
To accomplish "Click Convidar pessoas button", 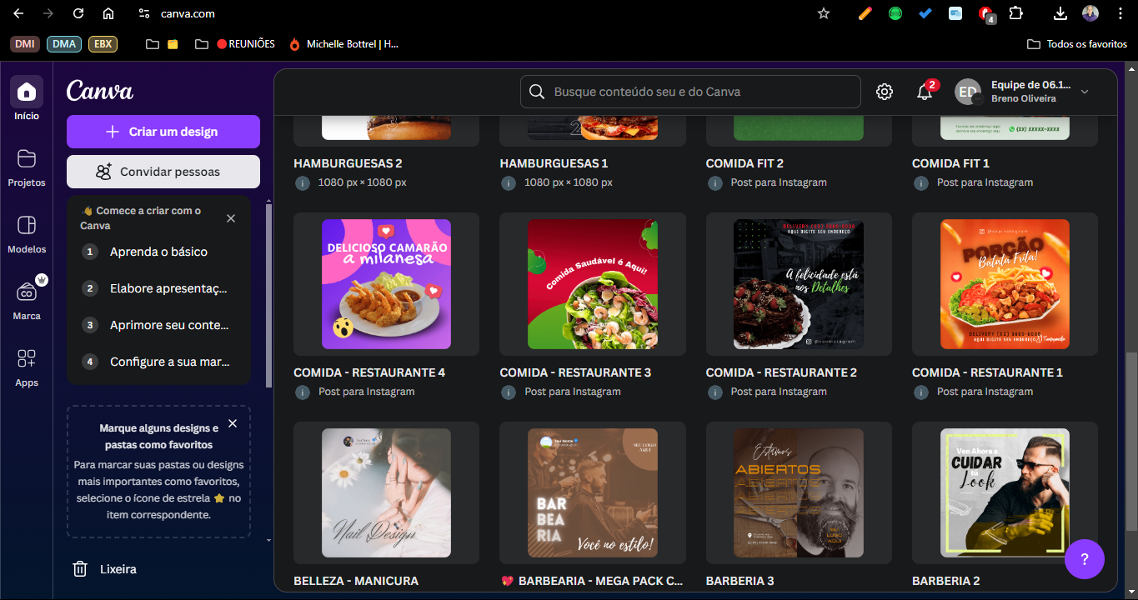I will (x=163, y=172).
